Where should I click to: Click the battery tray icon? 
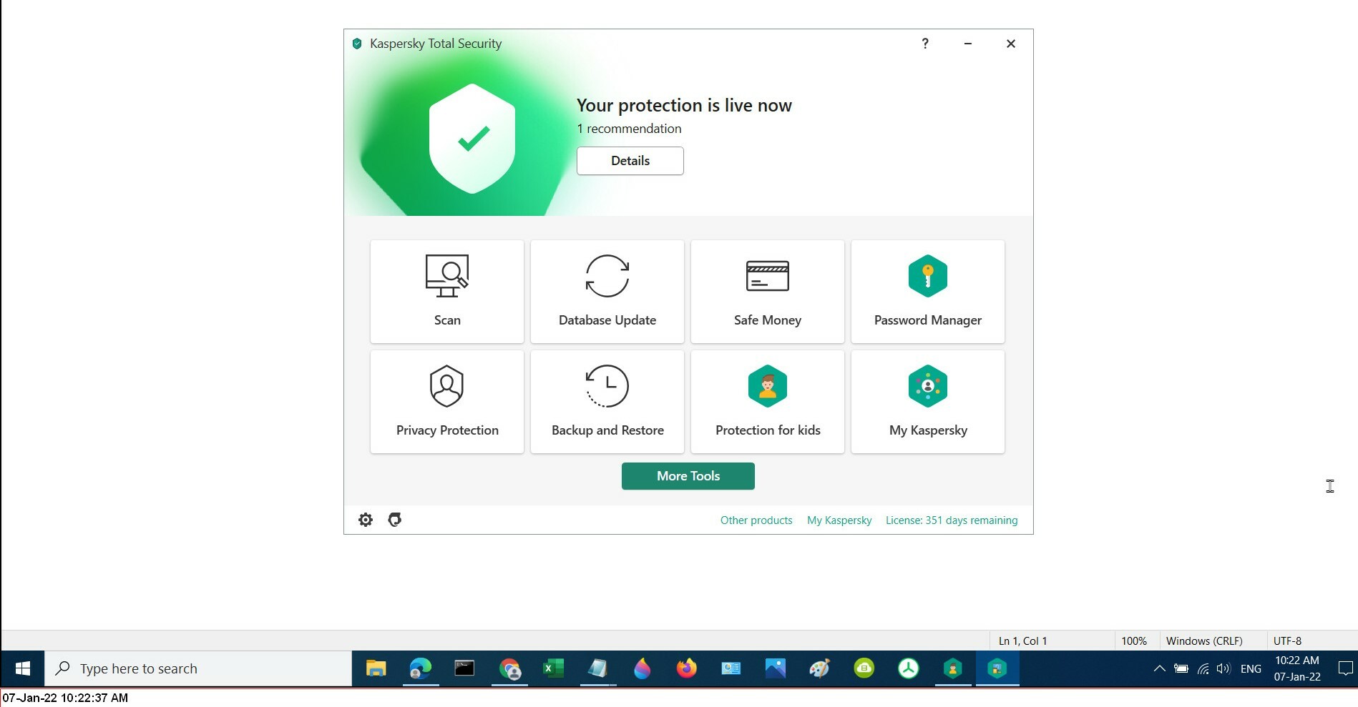point(1181,669)
